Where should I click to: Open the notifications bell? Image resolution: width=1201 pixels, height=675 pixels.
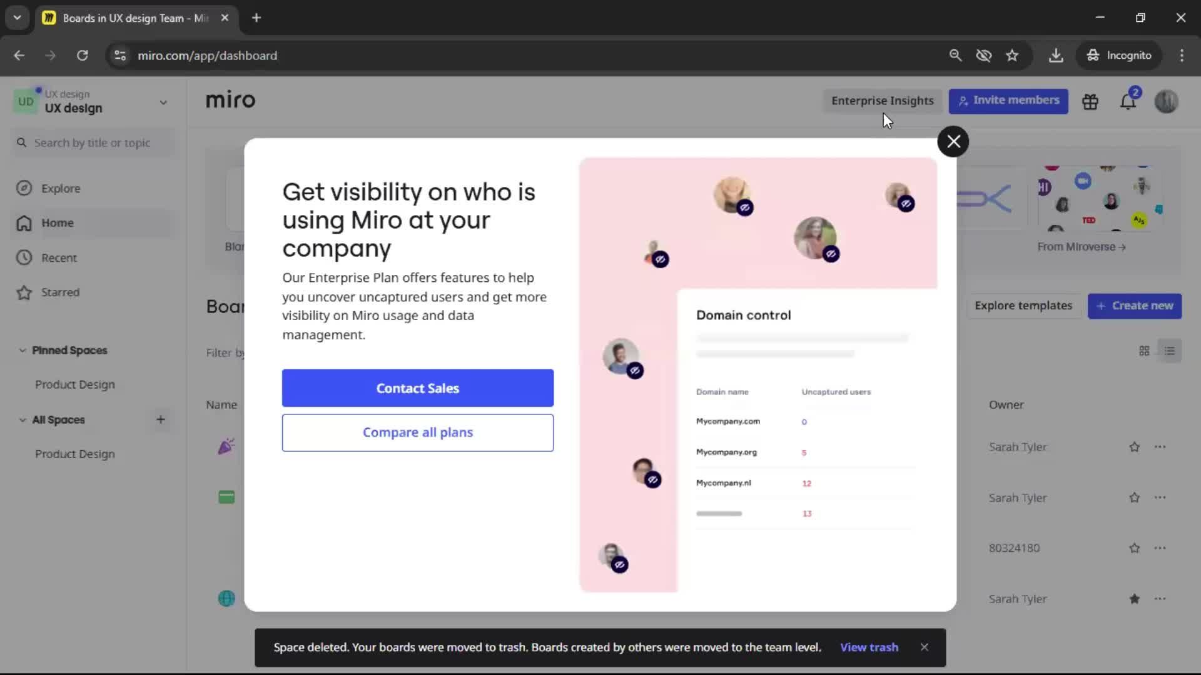1128,101
